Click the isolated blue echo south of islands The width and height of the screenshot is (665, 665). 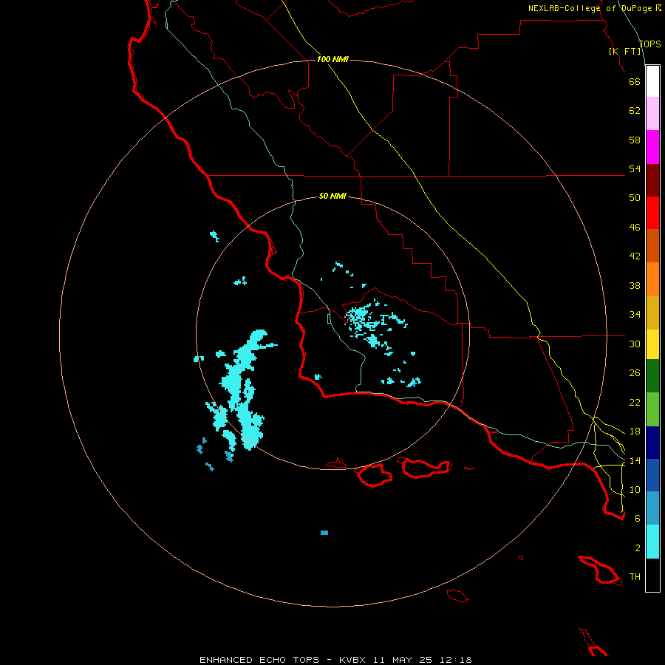[324, 533]
